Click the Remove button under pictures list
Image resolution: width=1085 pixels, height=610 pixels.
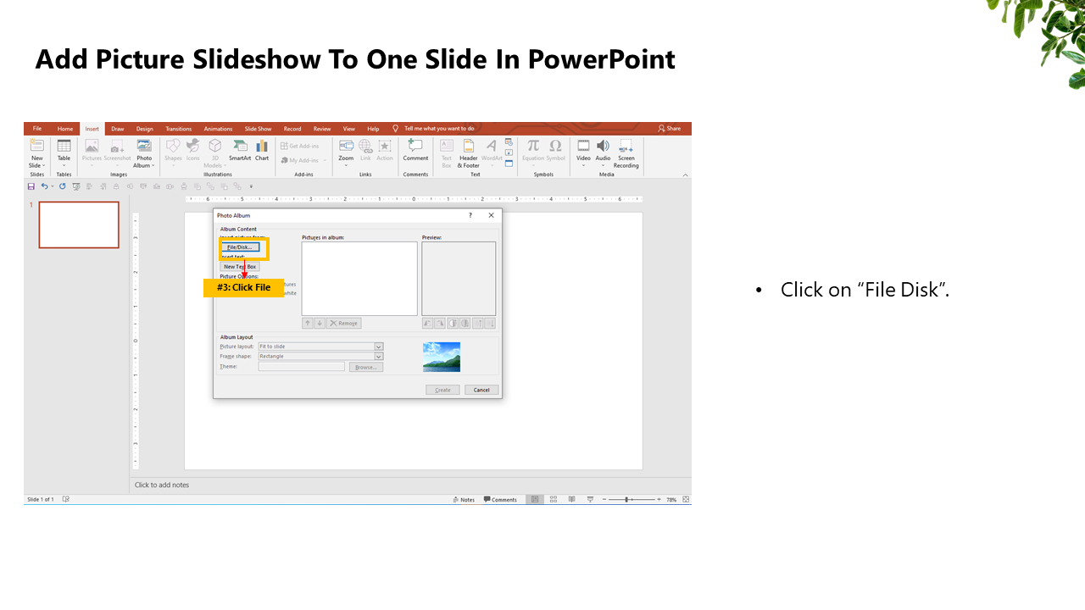tap(344, 323)
